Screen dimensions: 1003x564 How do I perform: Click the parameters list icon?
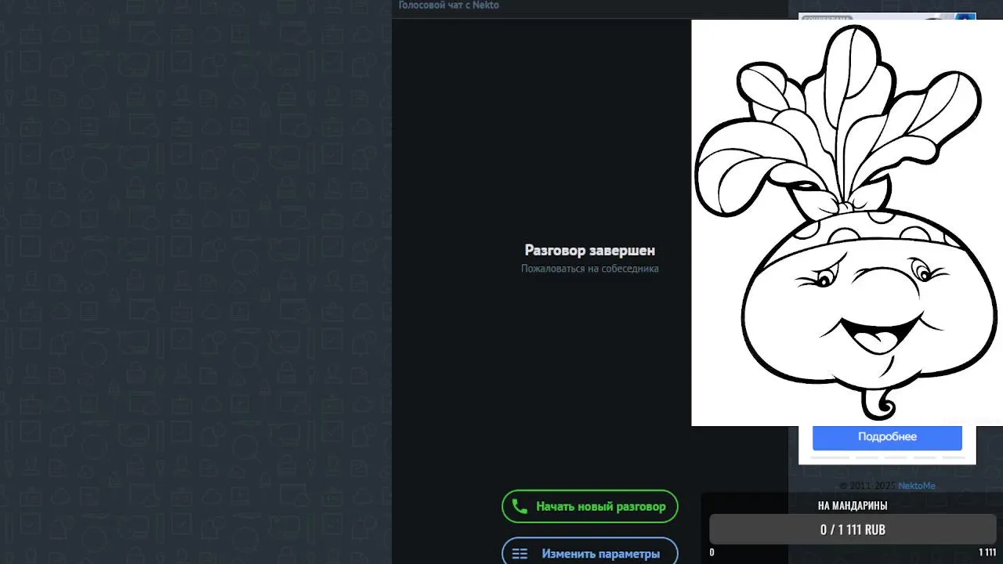click(x=520, y=554)
